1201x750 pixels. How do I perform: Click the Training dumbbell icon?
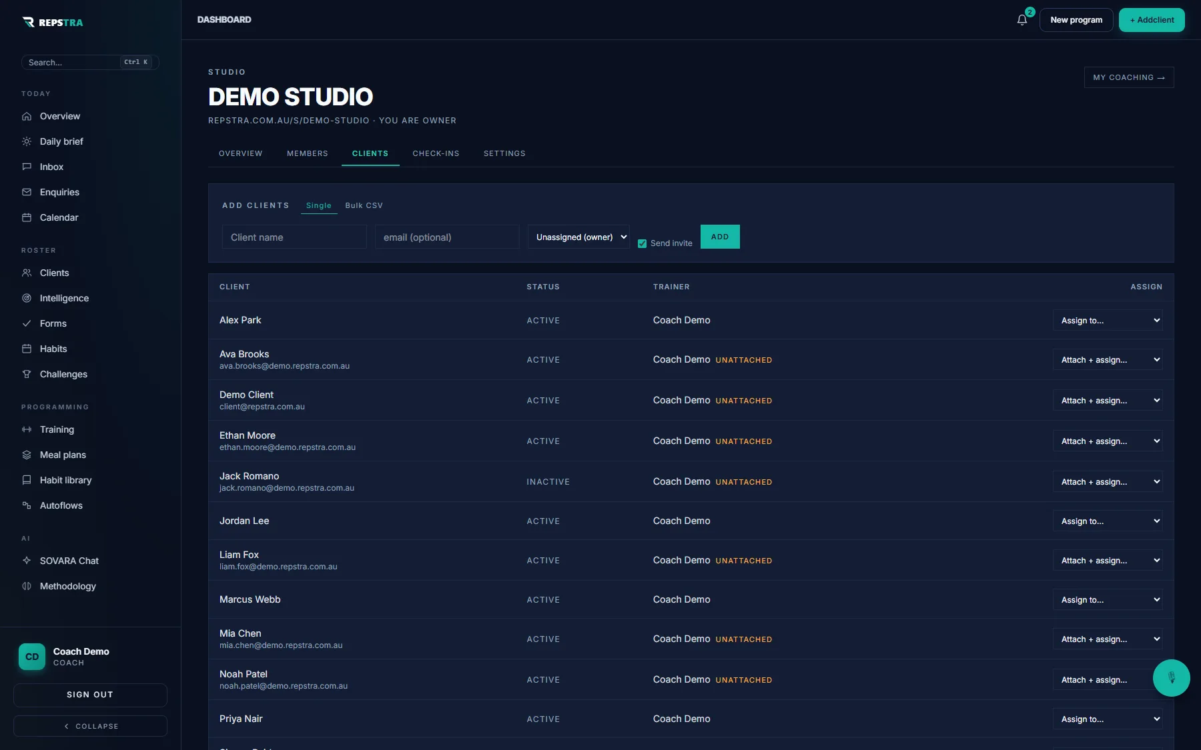pos(27,429)
